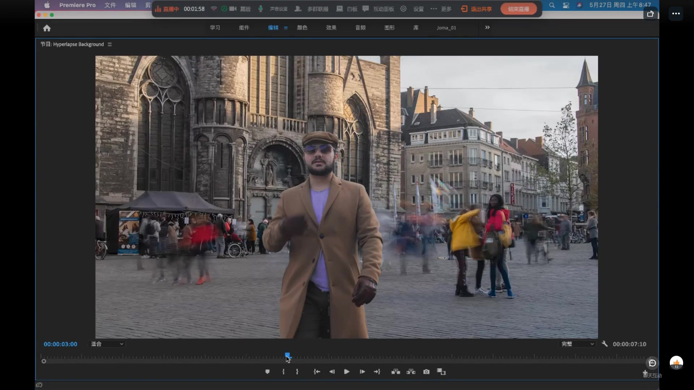
Task: Switch to Joma_01 workspace
Action: tap(446, 28)
